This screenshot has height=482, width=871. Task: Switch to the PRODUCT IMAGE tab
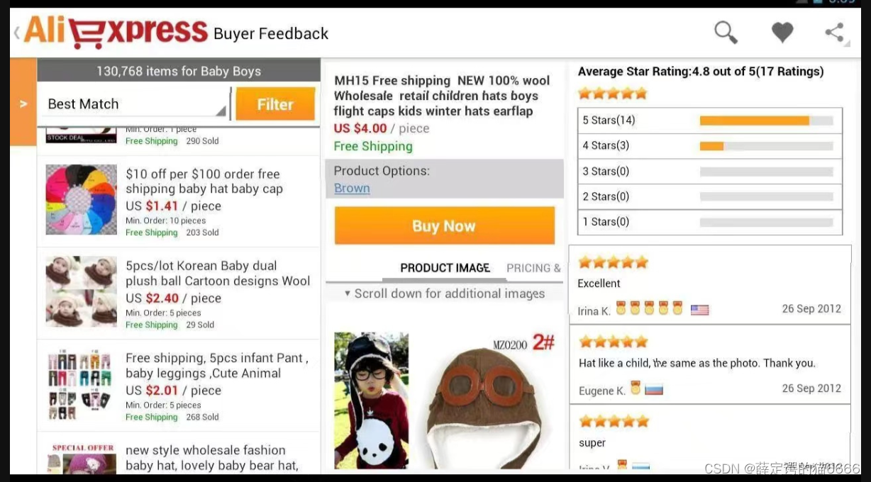click(x=445, y=268)
